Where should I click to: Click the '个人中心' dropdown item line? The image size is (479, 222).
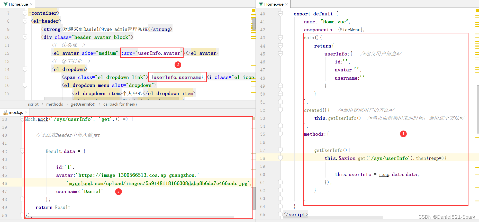(x=134, y=94)
